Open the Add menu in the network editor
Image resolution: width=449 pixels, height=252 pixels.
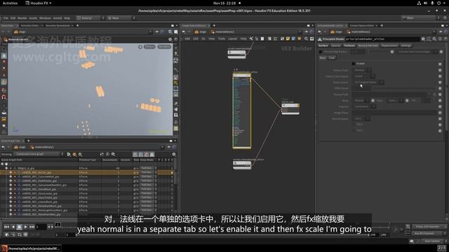tap(187, 38)
